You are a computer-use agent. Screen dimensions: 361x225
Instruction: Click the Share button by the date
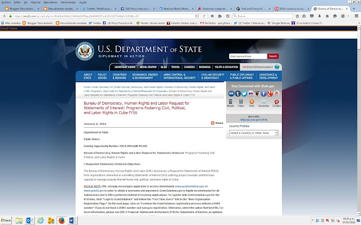point(217,123)
